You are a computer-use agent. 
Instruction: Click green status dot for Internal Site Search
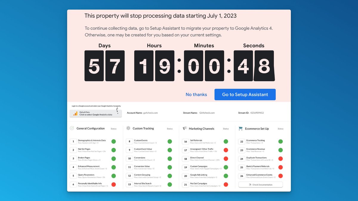point(170,185)
